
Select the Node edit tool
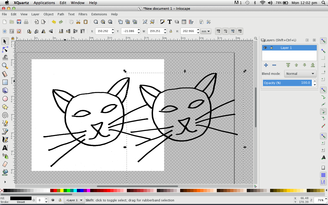tap(5, 49)
